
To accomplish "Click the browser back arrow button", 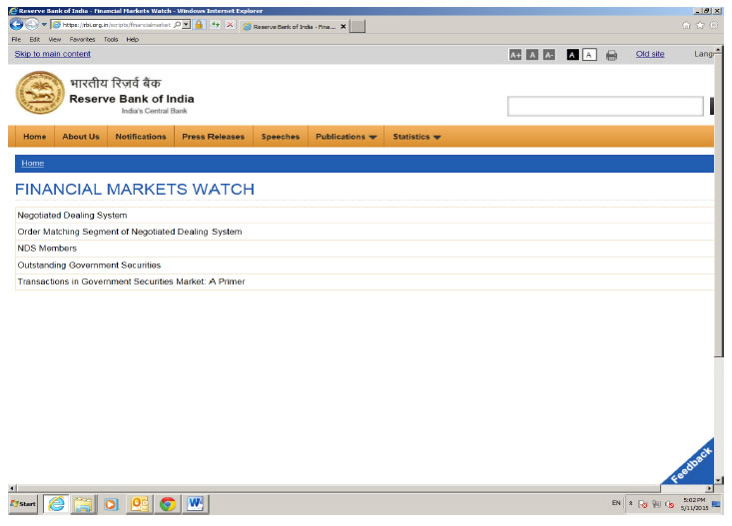I will [17, 24].
